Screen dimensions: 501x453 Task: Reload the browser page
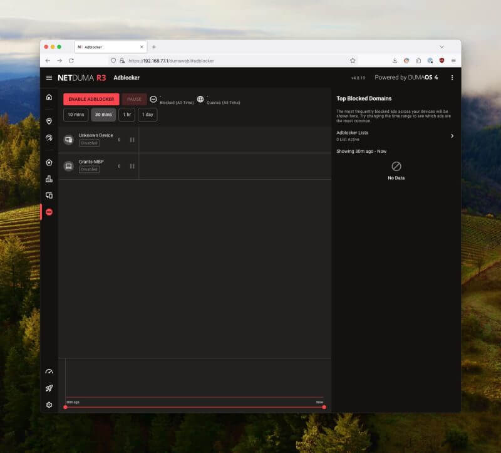pyautogui.click(x=71, y=61)
